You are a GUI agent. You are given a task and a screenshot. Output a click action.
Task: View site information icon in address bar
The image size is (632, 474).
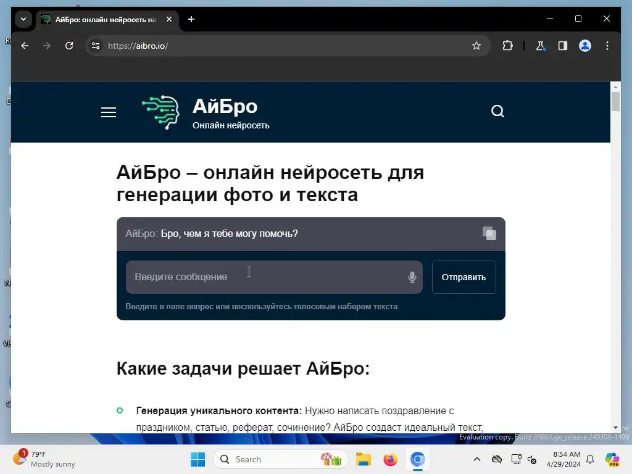click(x=96, y=46)
